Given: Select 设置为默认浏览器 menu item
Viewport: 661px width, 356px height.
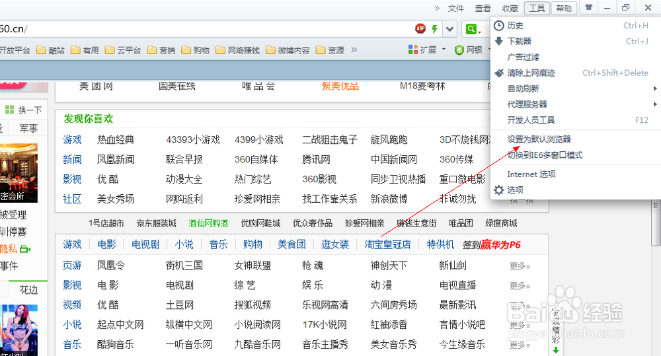Looking at the screenshot, I should pos(576,139).
